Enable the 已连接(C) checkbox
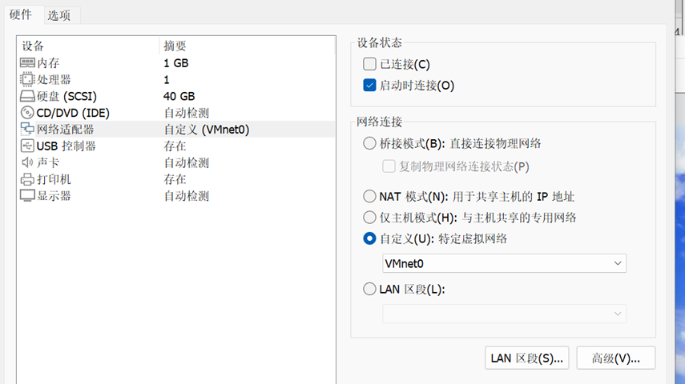The height and width of the screenshot is (384, 685). point(369,64)
